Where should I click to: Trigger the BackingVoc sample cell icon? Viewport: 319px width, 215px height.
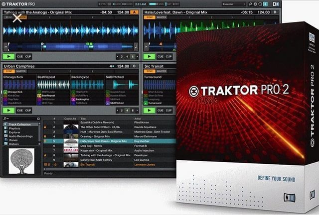[x=73, y=100]
